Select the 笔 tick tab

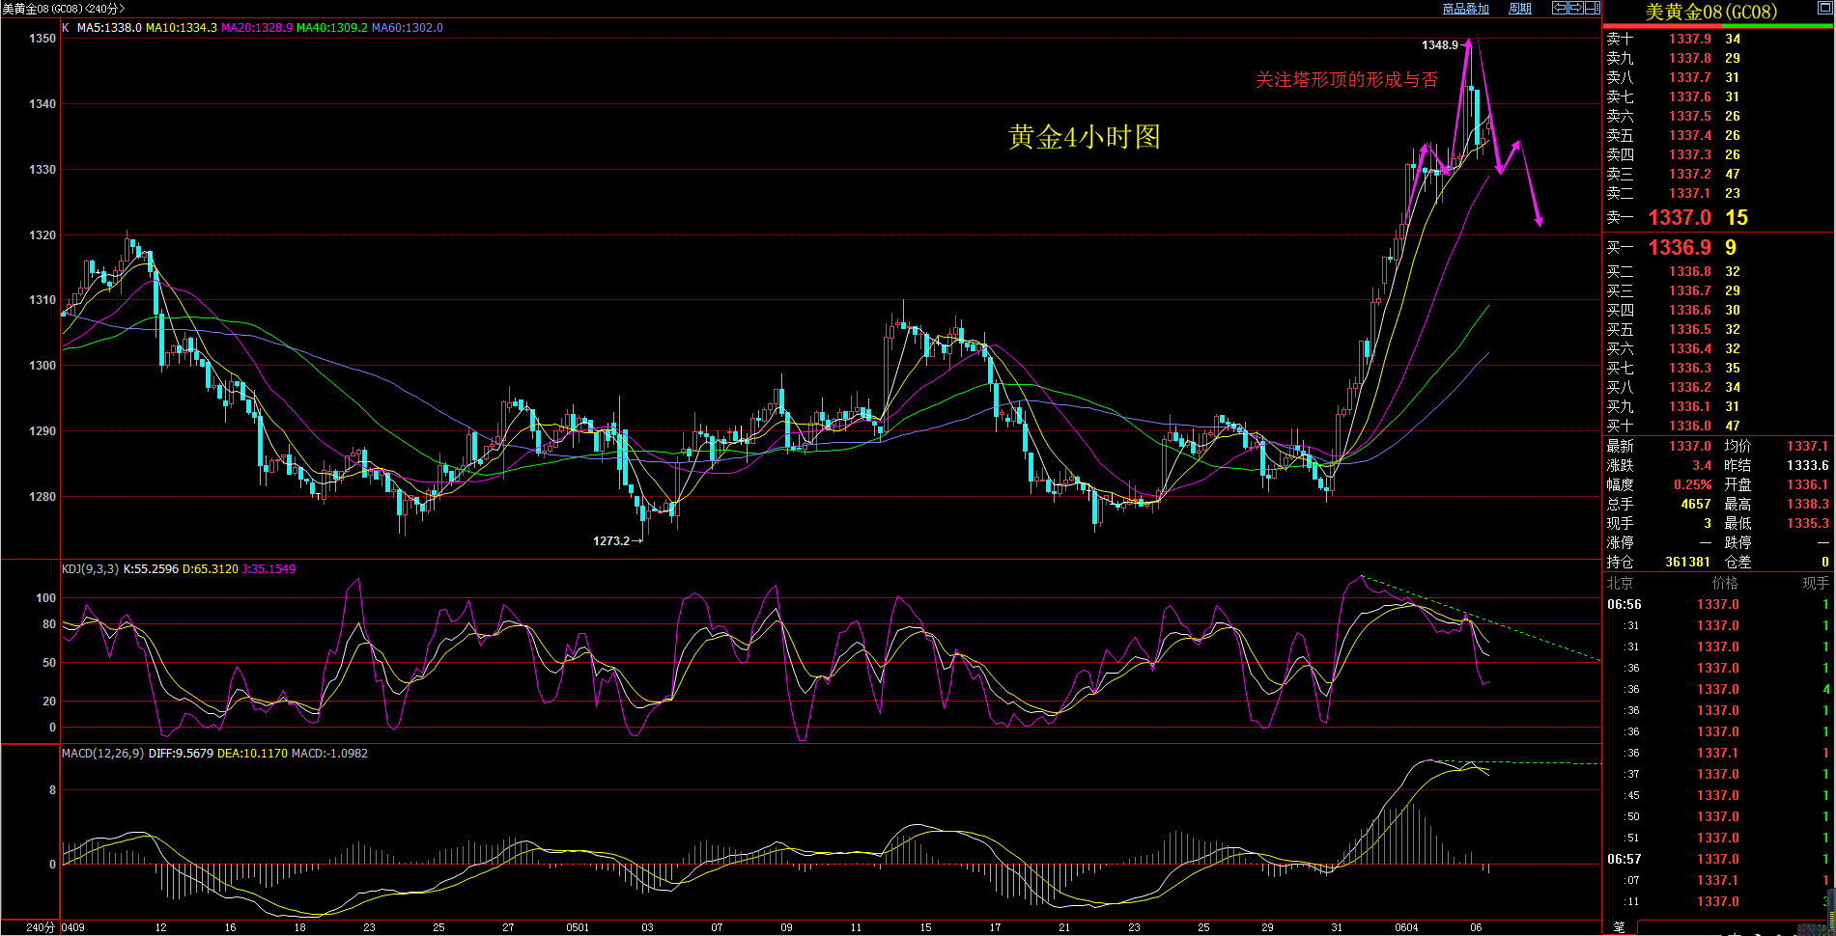pyautogui.click(x=1620, y=927)
